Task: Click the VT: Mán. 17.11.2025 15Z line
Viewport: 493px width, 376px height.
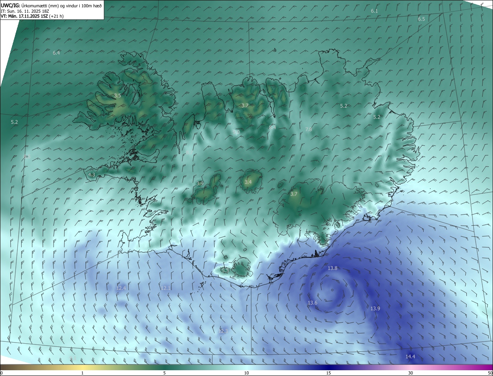Action: [32, 16]
